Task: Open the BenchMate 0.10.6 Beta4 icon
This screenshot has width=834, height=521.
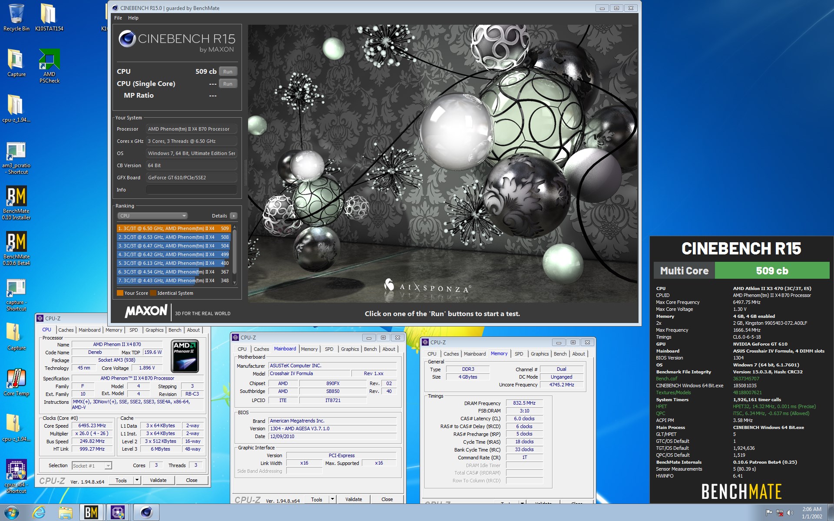Action: 16,248
